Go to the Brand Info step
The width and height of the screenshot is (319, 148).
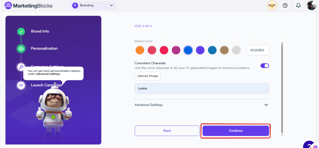coord(40,31)
